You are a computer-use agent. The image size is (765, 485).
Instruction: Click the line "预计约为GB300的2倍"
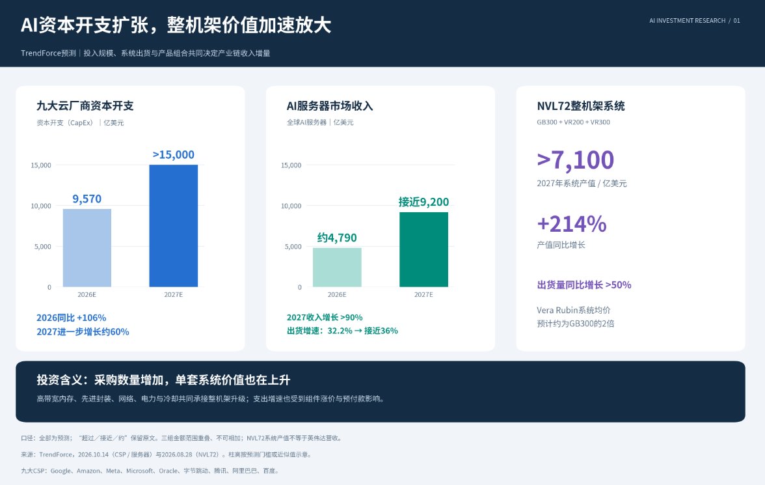click(576, 324)
